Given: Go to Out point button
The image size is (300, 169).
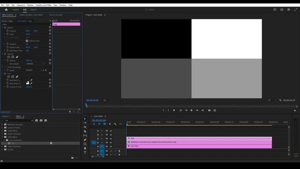Looking at the screenshot, I should [202, 110].
